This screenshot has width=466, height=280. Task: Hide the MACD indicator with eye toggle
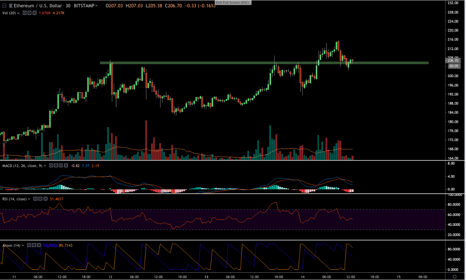pyautogui.click(x=51, y=166)
